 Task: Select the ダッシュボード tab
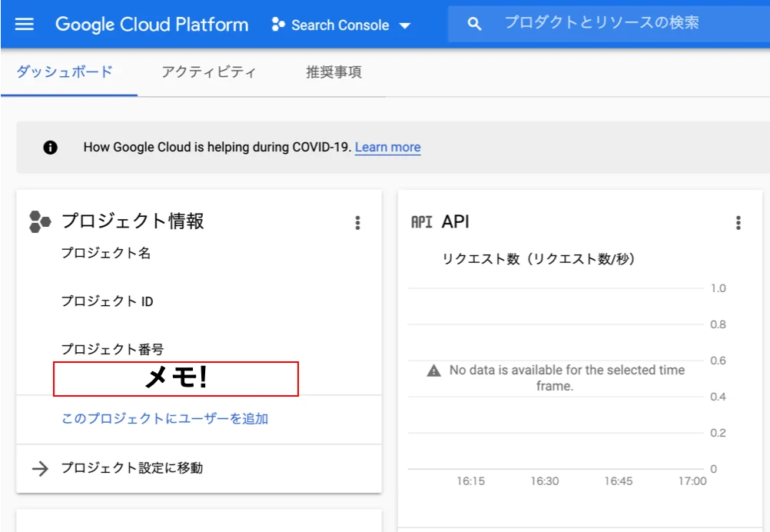click(65, 71)
